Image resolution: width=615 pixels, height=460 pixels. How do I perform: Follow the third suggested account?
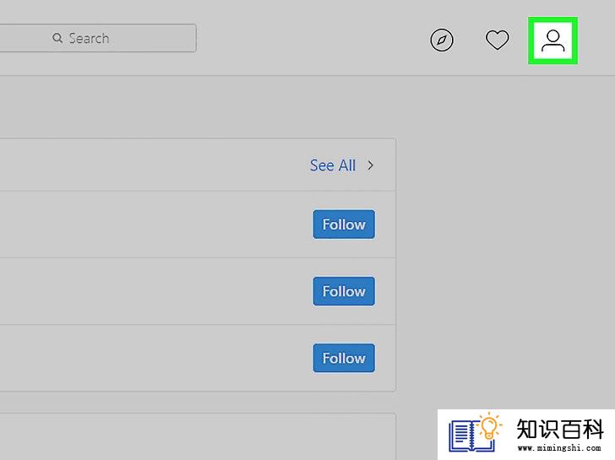[344, 358]
